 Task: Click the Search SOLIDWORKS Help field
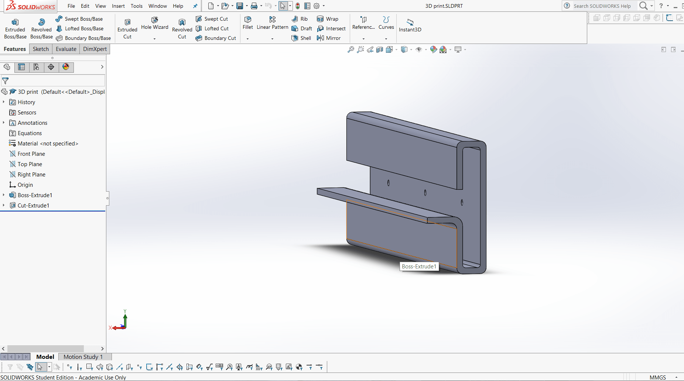602,6
